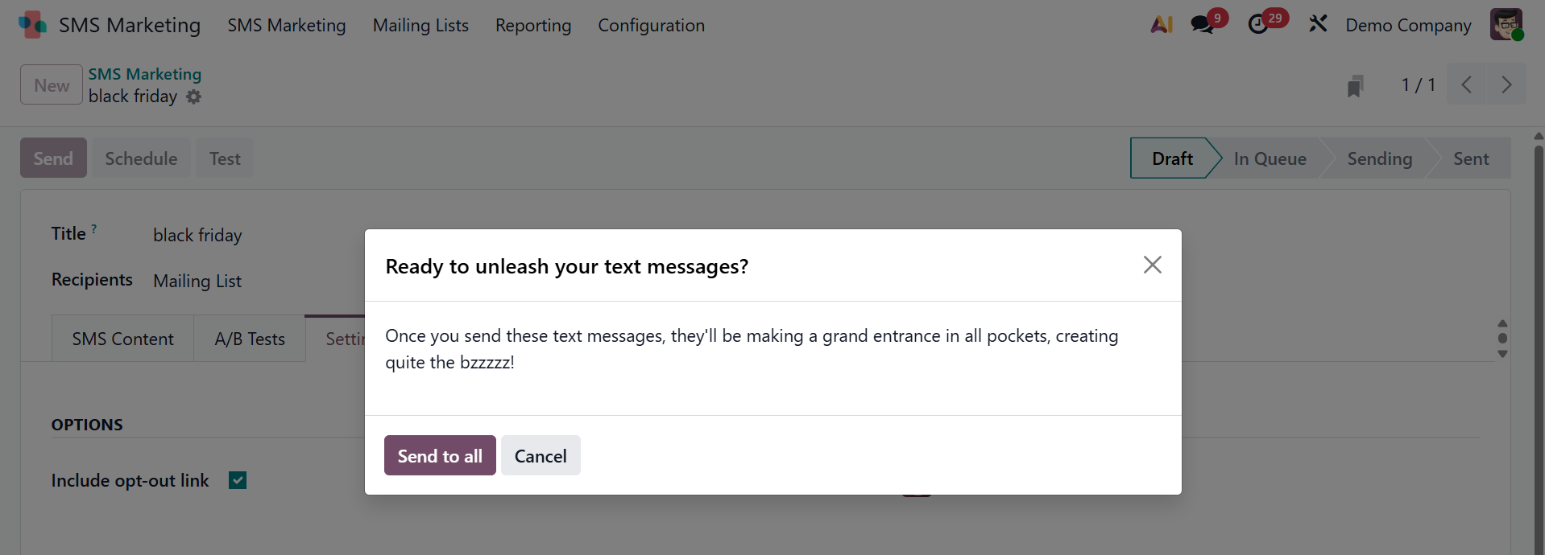Click the SMS Marketing app logo icon
Image resolution: width=1545 pixels, height=555 pixels.
[x=32, y=25]
